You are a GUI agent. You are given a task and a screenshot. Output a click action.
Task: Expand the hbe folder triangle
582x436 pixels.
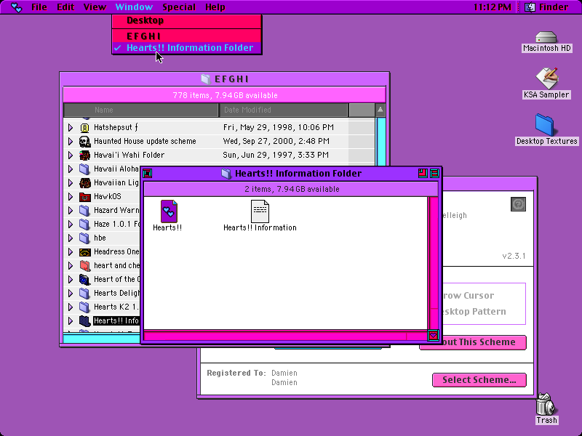71,238
